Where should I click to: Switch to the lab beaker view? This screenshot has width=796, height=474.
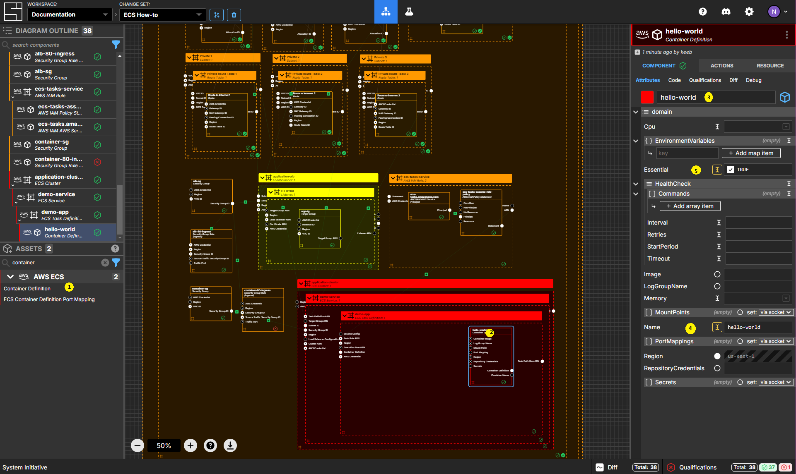coord(409,12)
